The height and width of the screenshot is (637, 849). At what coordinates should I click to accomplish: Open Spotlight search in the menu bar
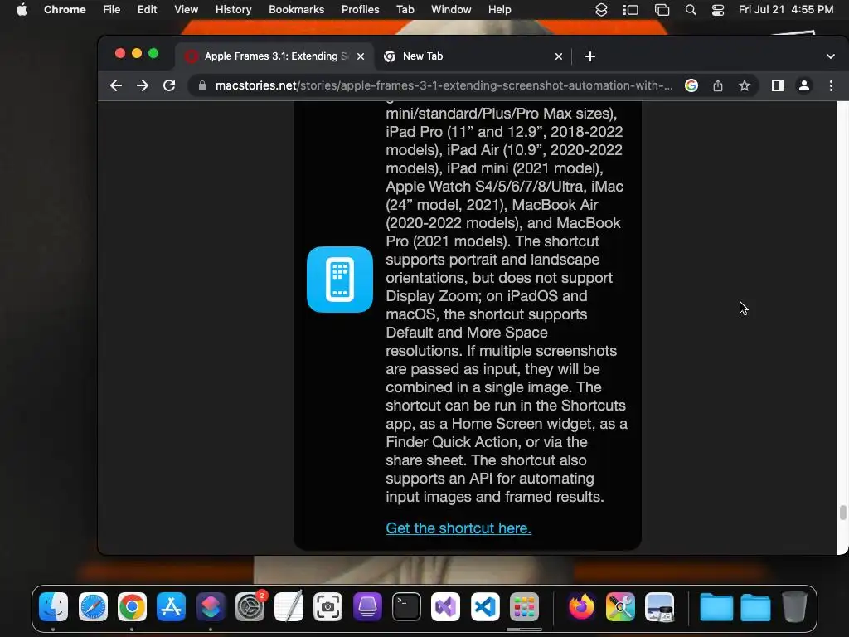tap(691, 10)
